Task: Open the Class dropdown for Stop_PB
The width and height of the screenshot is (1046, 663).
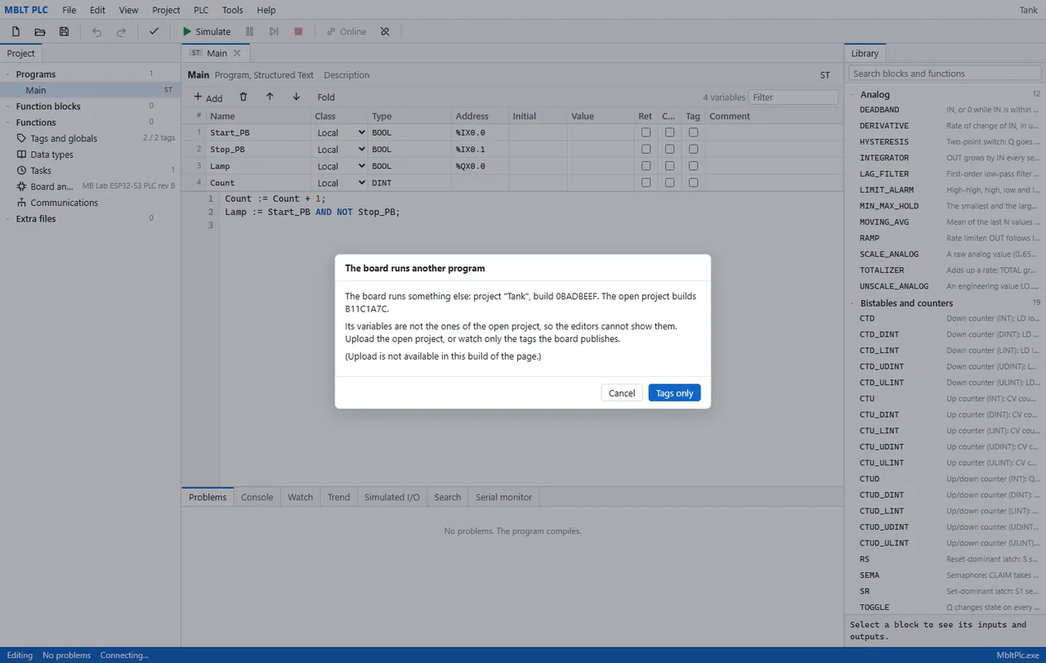Action: tap(341, 150)
